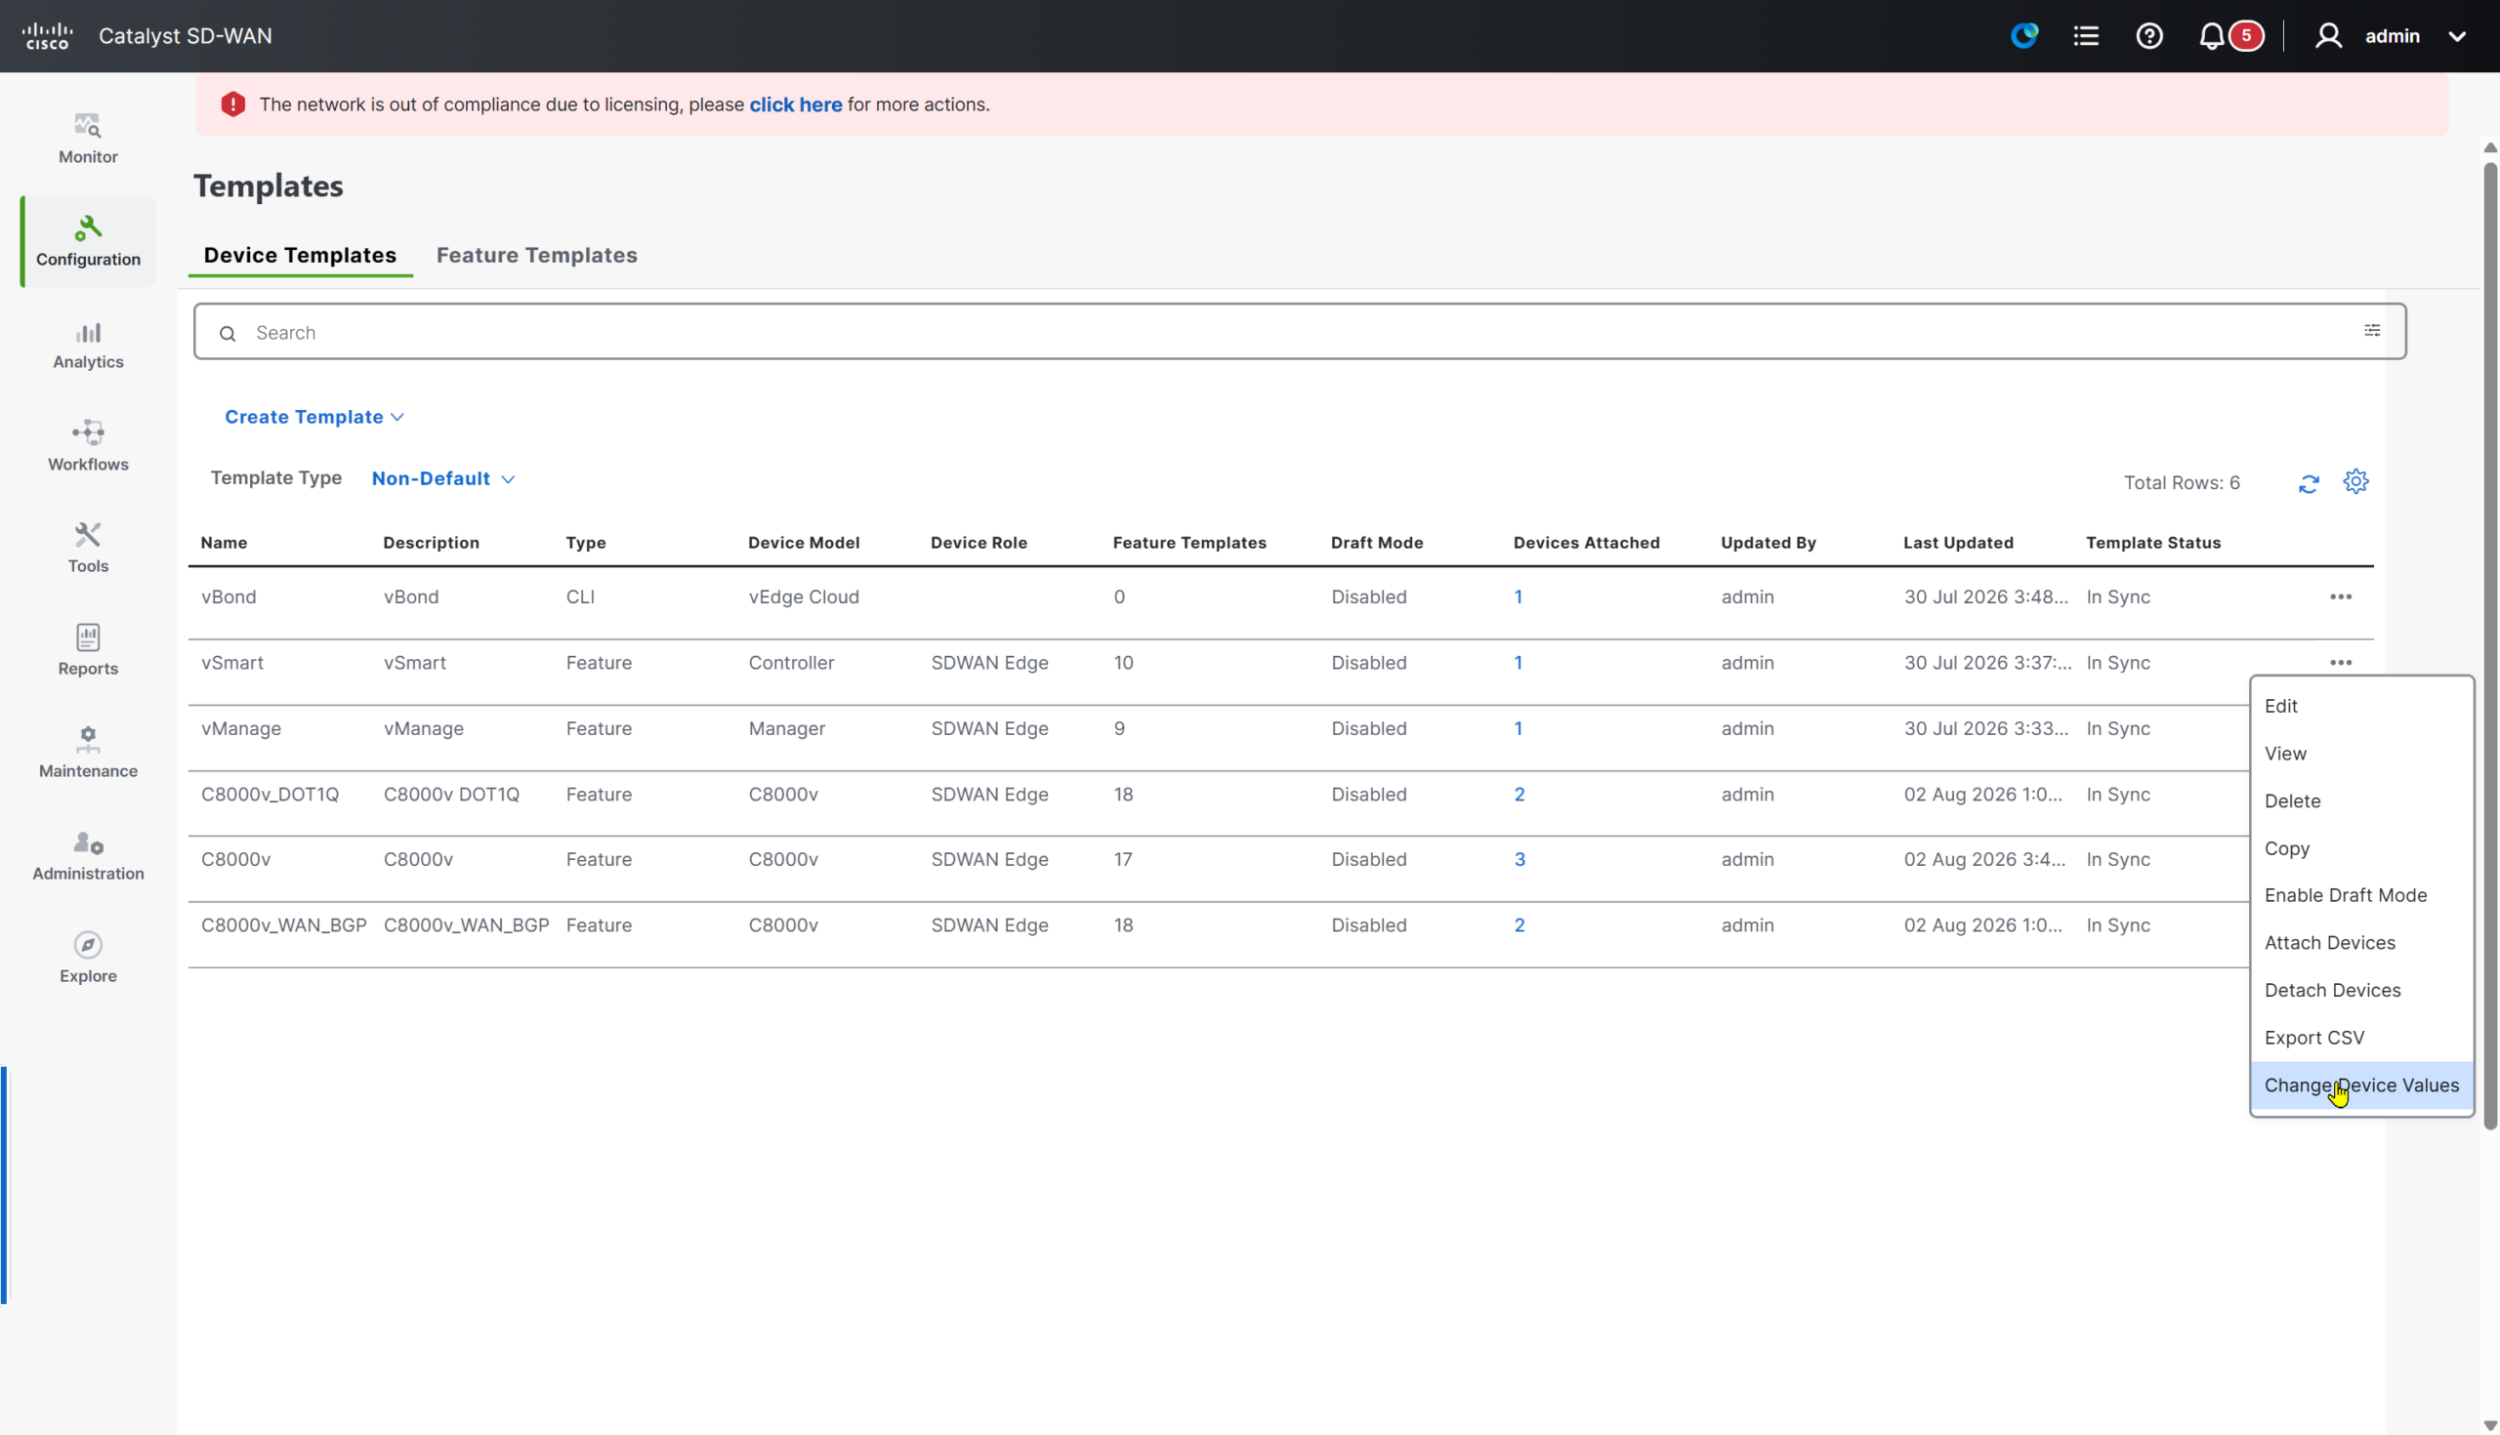Click the vEdge Cloud device model cell

click(x=804, y=596)
